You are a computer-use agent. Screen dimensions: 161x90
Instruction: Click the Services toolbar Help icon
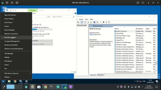95,22
